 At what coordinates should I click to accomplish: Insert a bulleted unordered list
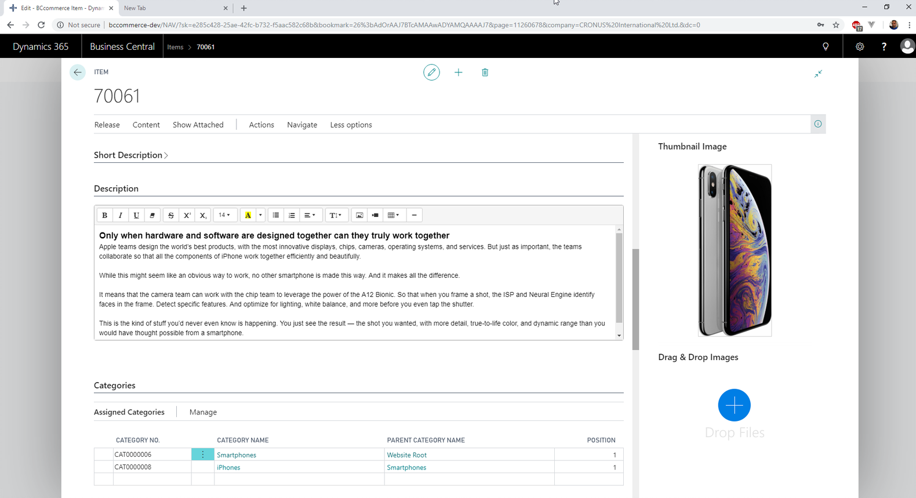click(276, 215)
